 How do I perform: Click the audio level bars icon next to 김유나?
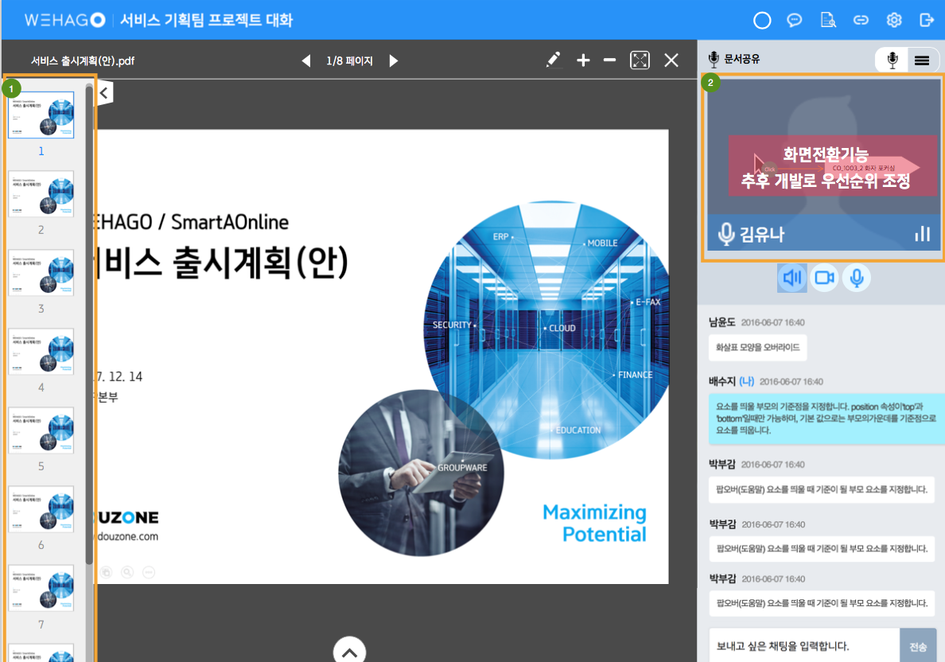click(922, 234)
